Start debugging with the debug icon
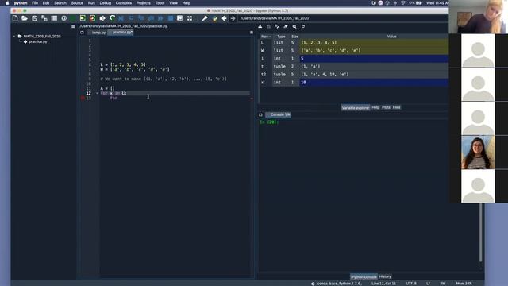Screen dimensions: 508x286 121,18
